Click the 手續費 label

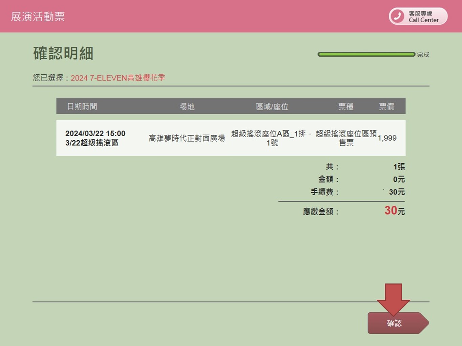click(x=325, y=192)
